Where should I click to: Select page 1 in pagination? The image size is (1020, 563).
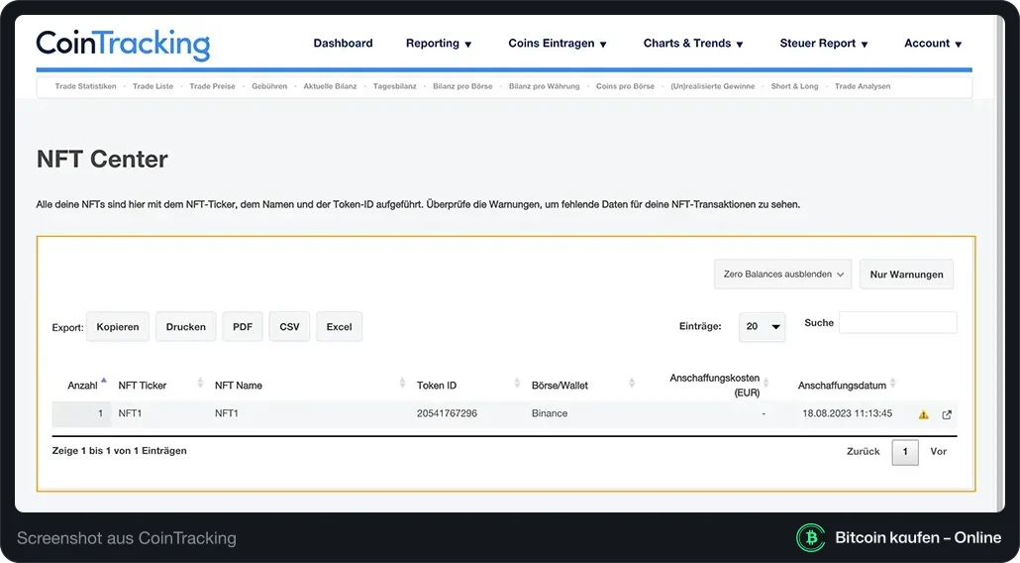[x=905, y=452]
